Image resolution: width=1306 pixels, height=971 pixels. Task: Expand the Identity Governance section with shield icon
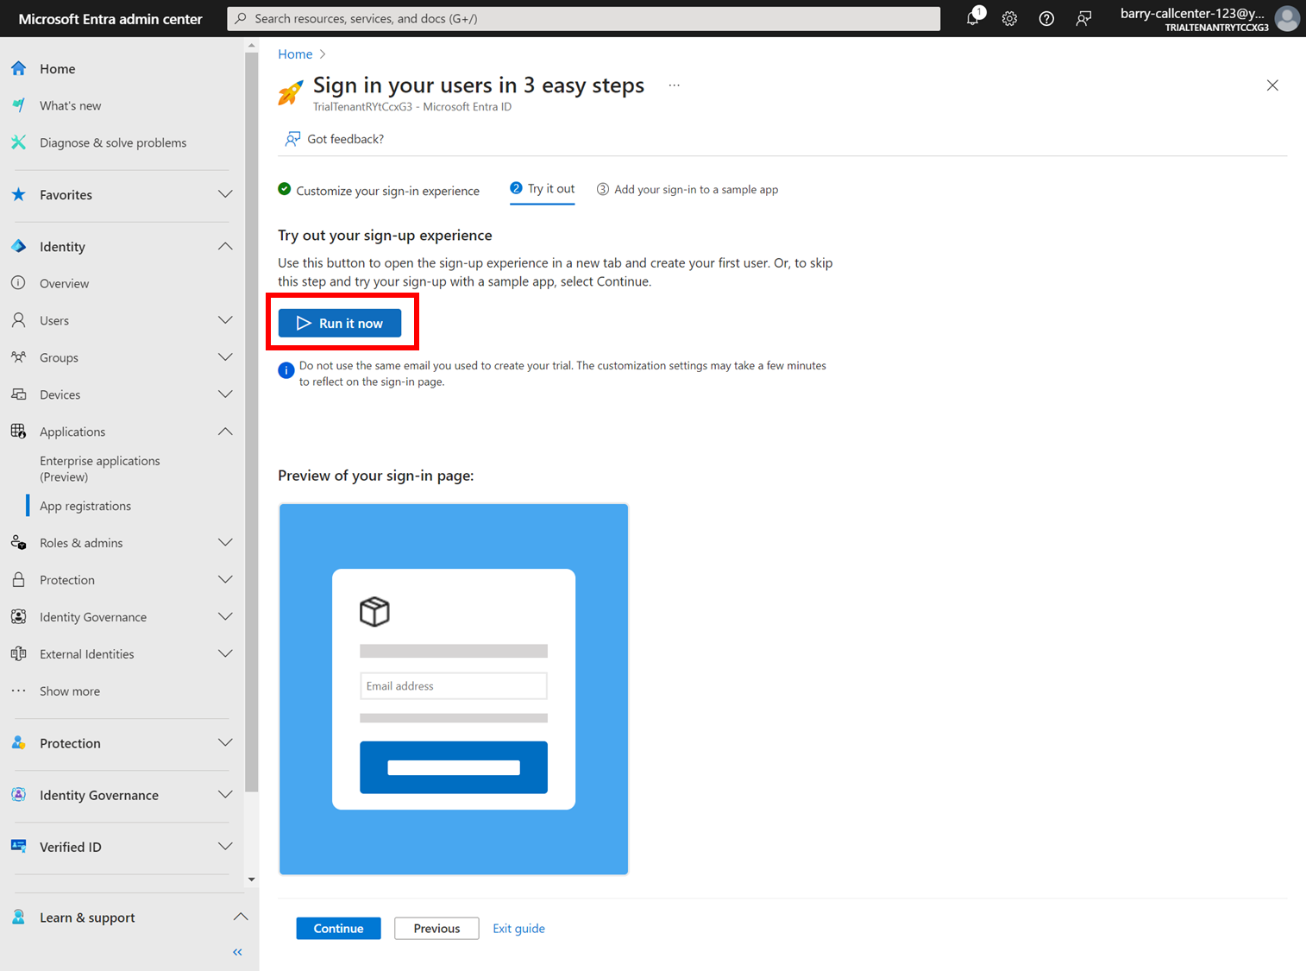225,795
